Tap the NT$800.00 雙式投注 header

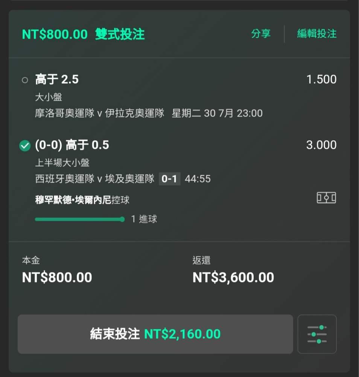[83, 34]
